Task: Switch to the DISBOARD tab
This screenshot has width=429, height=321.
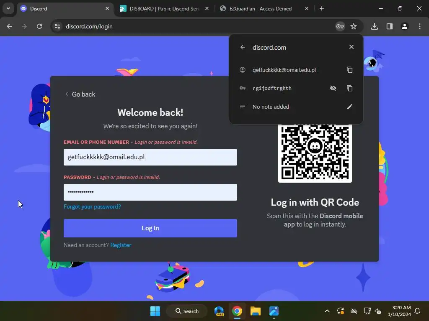Action: (164, 9)
